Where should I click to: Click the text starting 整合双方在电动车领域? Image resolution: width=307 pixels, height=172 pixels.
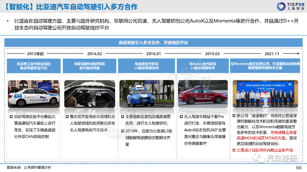tap(92, 123)
